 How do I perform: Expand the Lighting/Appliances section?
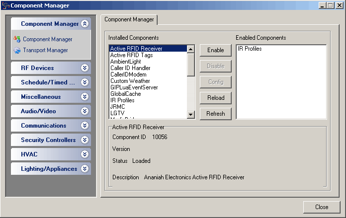[x=85, y=169]
